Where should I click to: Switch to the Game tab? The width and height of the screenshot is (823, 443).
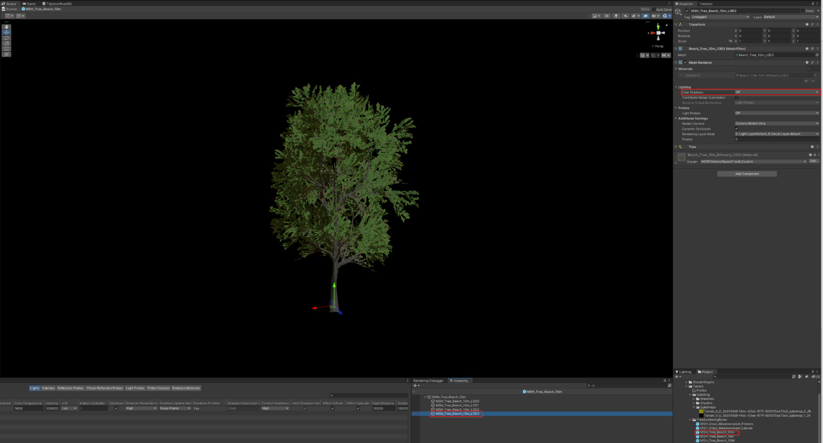click(29, 4)
